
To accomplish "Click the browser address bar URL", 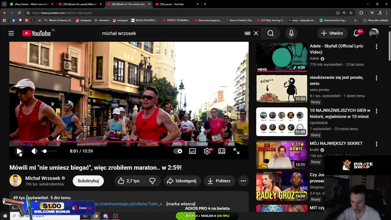I will 62,13.
